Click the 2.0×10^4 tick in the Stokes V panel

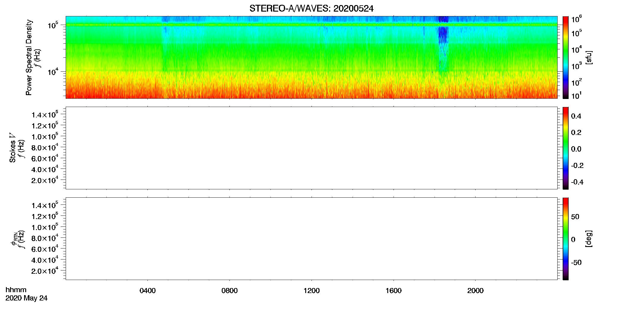coord(45,180)
